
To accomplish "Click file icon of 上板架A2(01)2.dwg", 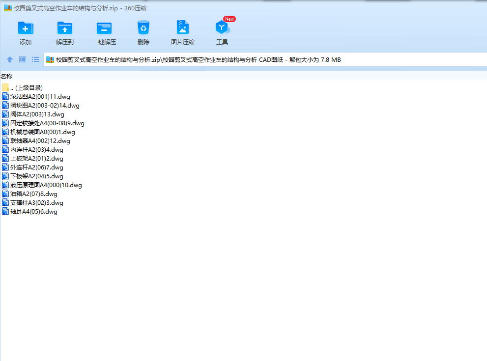I will point(5,159).
